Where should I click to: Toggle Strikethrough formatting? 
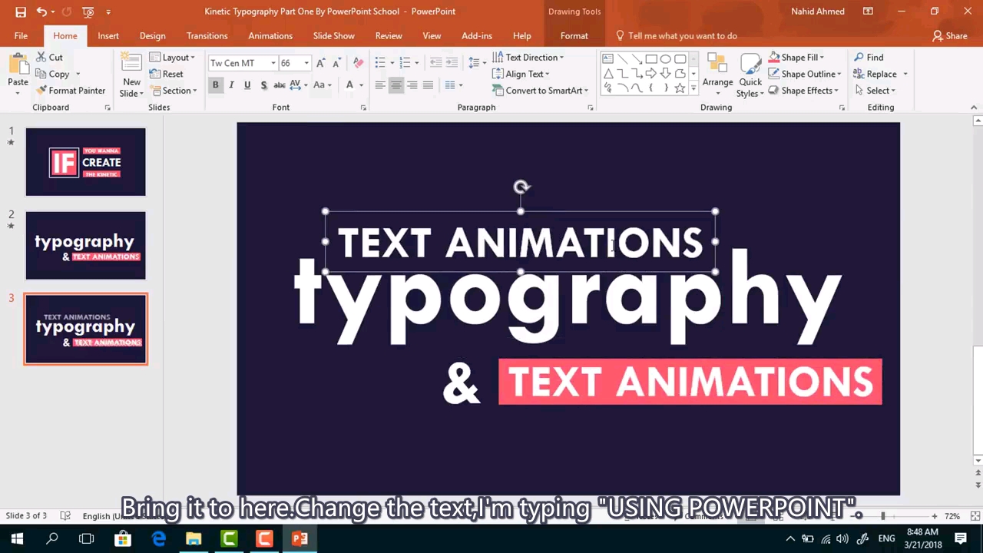tap(280, 85)
